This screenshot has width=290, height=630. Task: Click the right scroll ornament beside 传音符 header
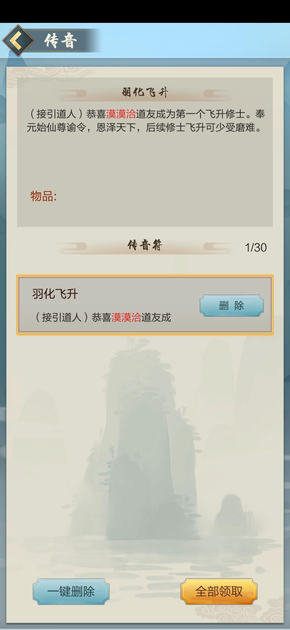[218, 246]
